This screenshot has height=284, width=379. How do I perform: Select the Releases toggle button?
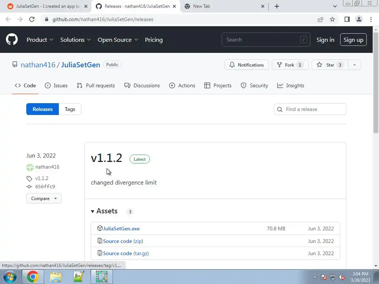click(43, 109)
